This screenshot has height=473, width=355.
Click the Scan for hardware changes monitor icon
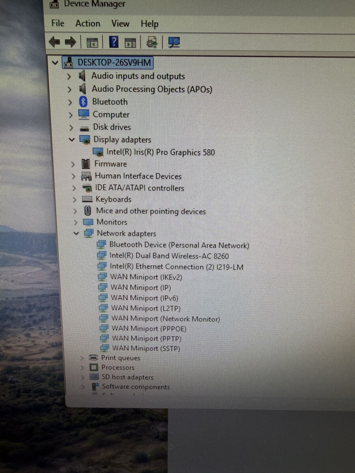(x=174, y=42)
